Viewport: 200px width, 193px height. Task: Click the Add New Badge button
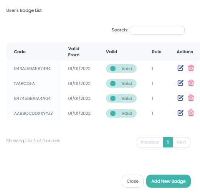(169, 181)
